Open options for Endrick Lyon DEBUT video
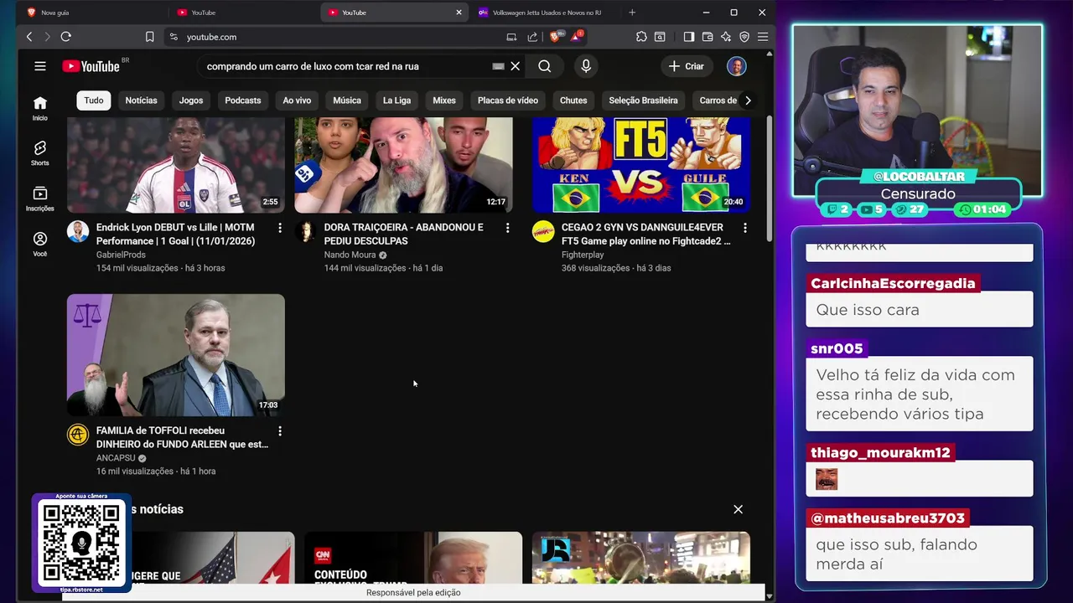 280,228
